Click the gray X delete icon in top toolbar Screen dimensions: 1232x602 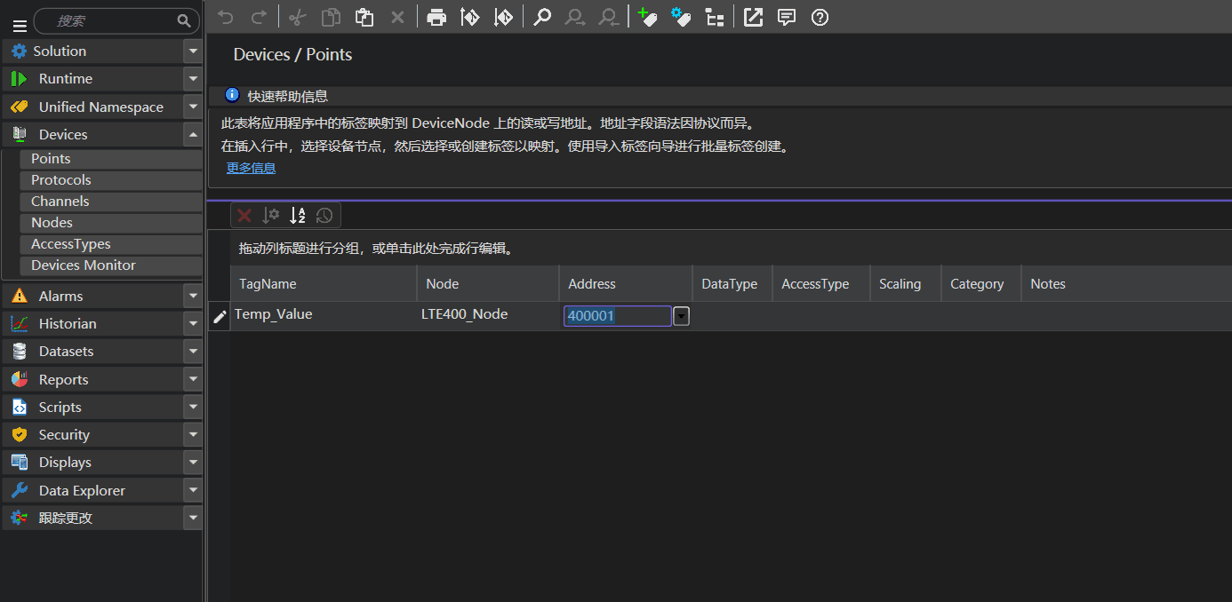pos(397,17)
